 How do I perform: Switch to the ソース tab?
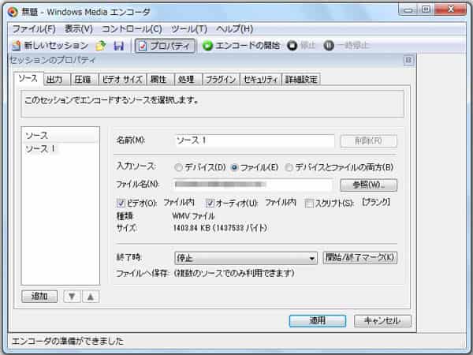[x=28, y=79]
